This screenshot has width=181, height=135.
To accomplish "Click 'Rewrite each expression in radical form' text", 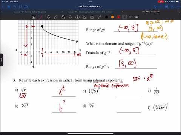I will [71, 80].
